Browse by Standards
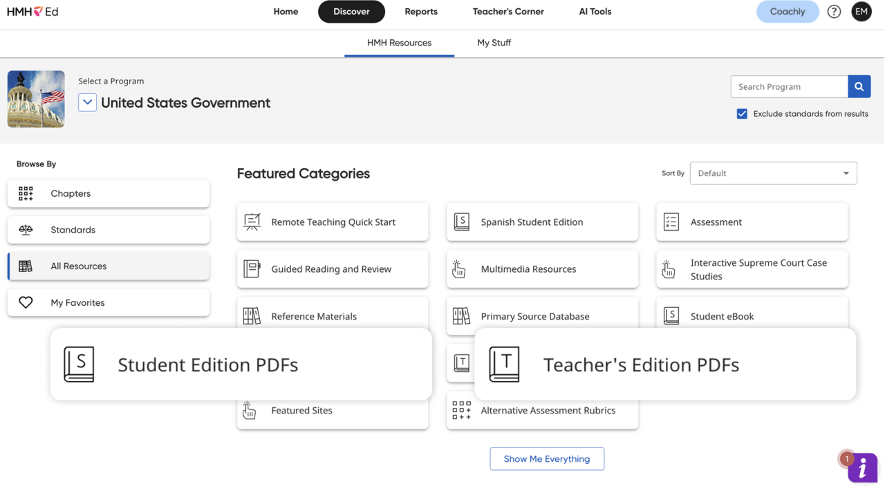 (109, 230)
